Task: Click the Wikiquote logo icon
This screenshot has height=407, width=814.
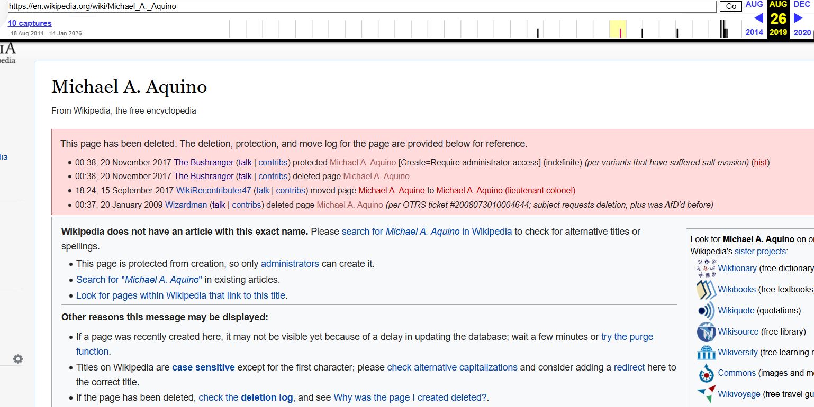Action: click(x=706, y=311)
